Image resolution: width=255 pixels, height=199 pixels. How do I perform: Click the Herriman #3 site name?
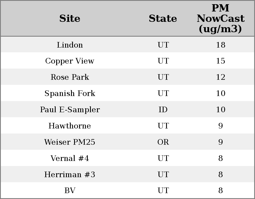(70, 175)
